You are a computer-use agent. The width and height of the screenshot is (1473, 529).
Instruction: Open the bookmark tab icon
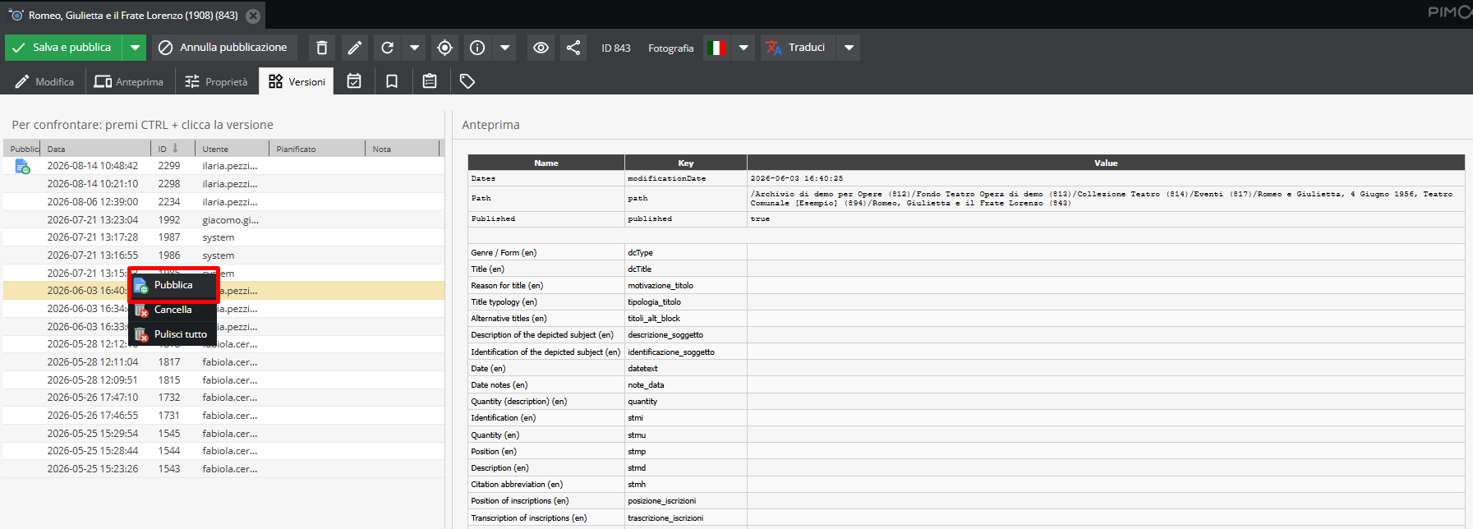pos(392,81)
